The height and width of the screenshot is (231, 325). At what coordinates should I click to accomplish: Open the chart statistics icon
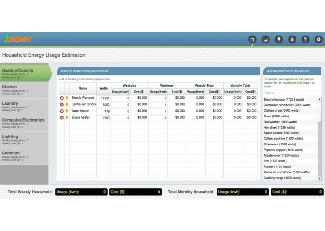click(x=266, y=39)
